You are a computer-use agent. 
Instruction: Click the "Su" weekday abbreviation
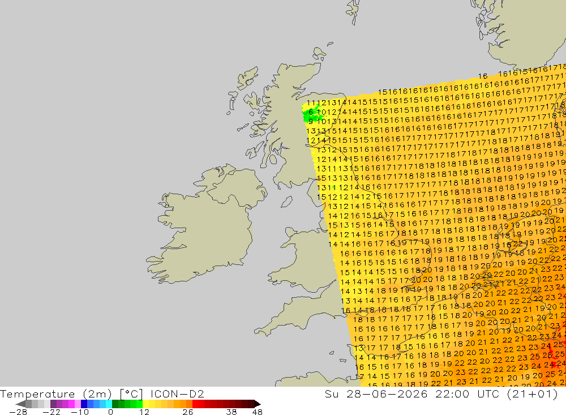tap(331, 393)
